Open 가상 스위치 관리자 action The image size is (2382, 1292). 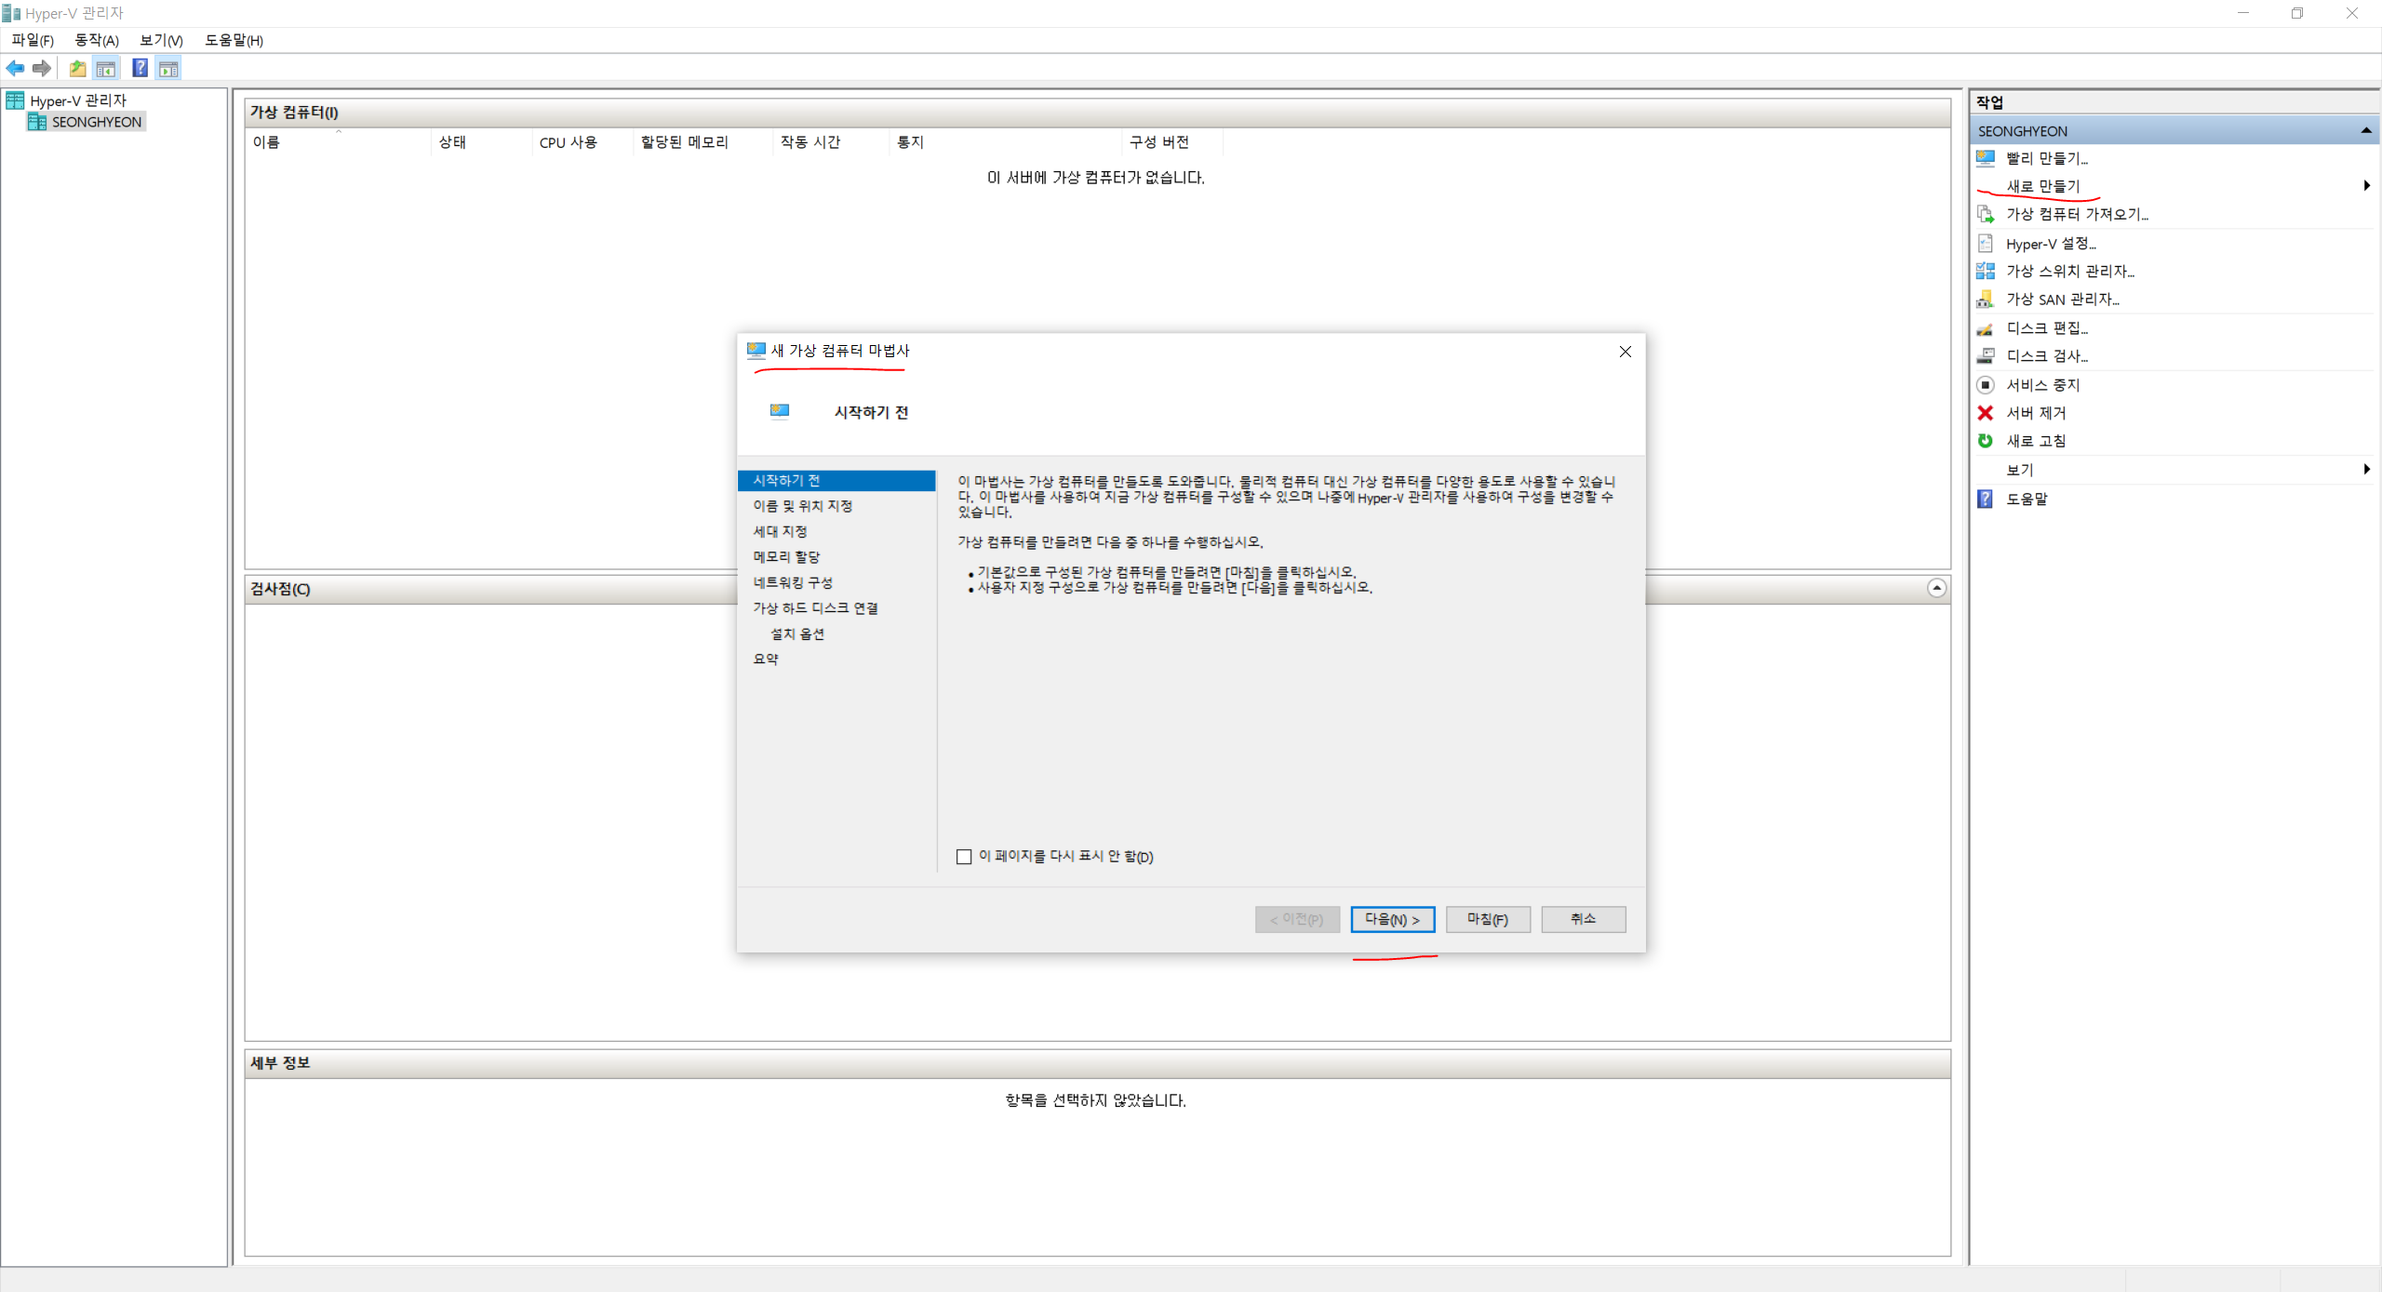coord(2068,271)
